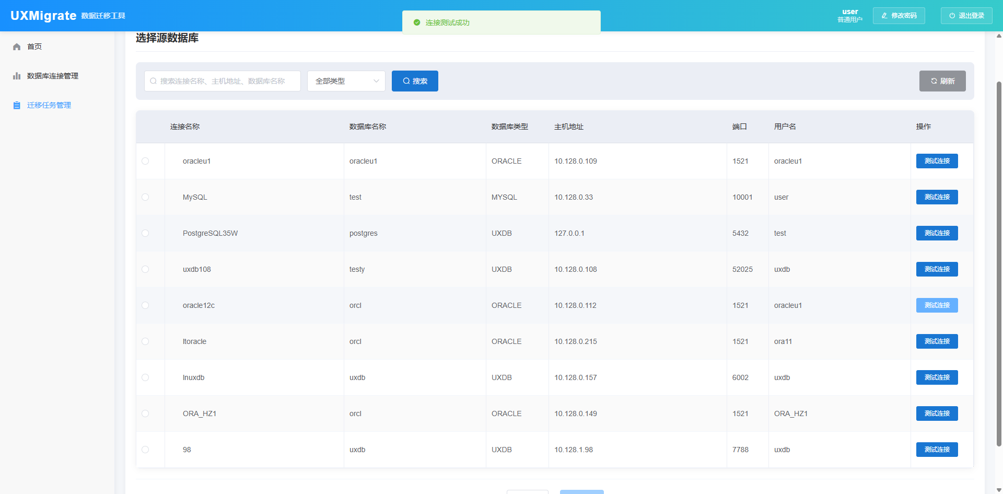This screenshot has width=1003, height=494.
Task: Click green success checkmark icon in notification
Action: coord(417,22)
